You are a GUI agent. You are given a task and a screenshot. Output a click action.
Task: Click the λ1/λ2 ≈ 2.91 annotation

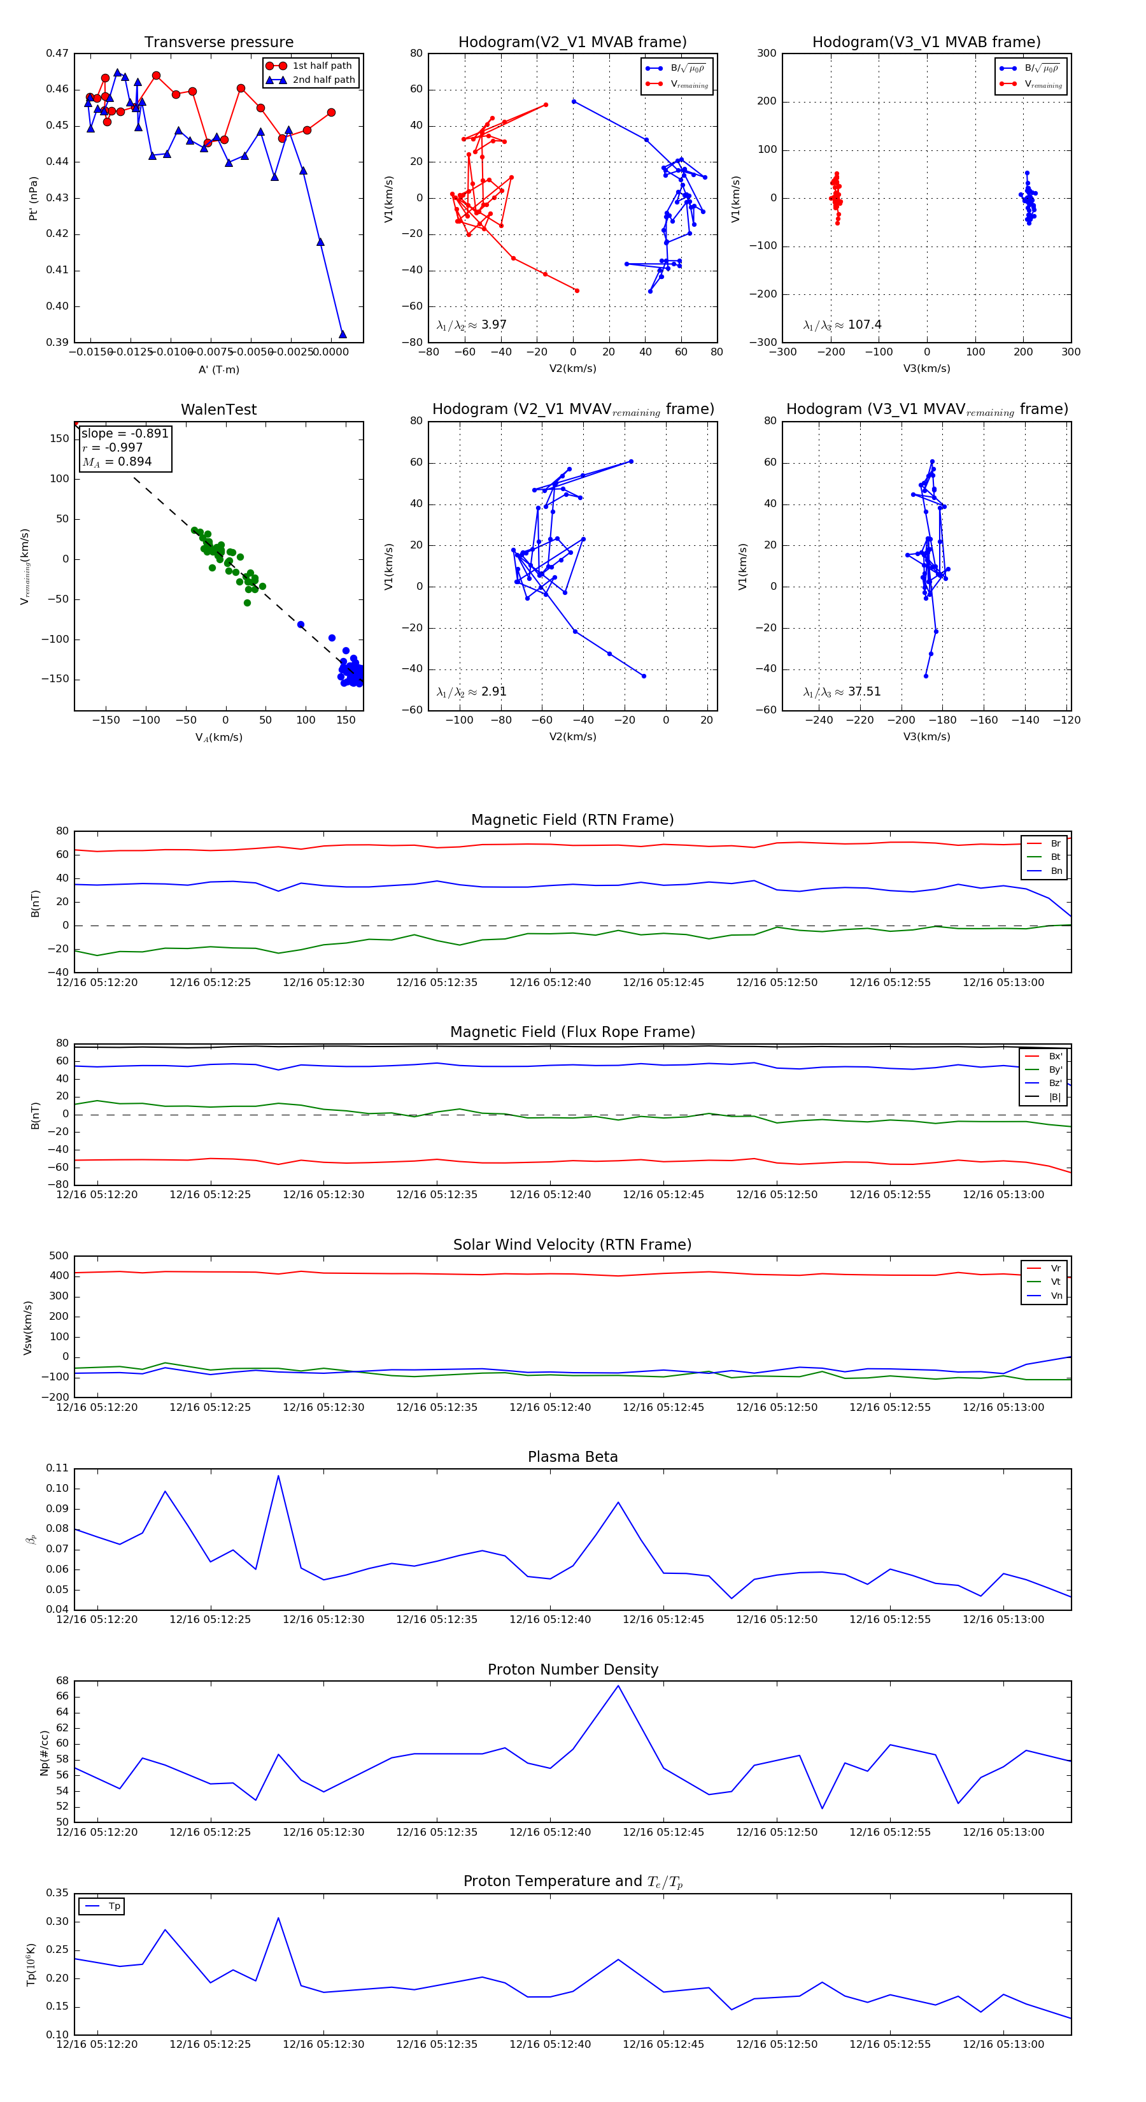click(x=471, y=692)
